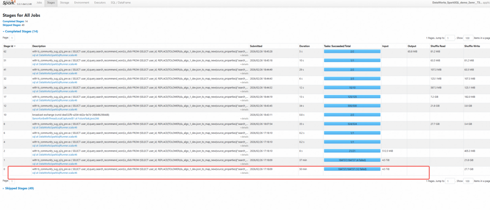Click the 524/524 tasks progress bar
490x210 pixels.
click(x=352, y=124)
